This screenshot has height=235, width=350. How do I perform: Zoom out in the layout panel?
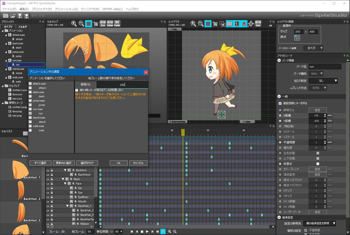[x=201, y=24]
